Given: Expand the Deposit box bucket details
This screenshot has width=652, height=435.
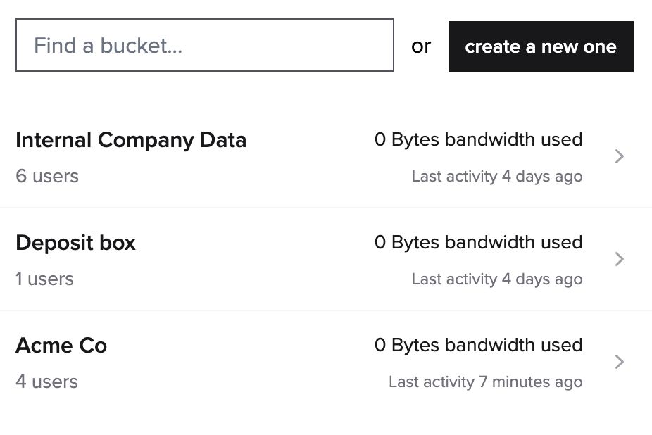Looking at the screenshot, I should [619, 259].
